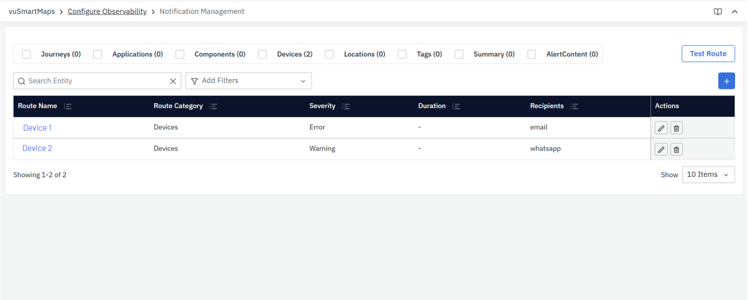
Task: Clear the Search Entity field
Action: [173, 81]
